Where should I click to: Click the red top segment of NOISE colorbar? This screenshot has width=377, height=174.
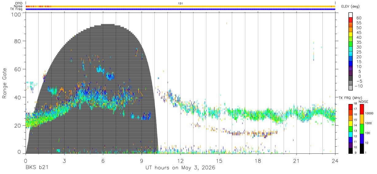[362, 109]
